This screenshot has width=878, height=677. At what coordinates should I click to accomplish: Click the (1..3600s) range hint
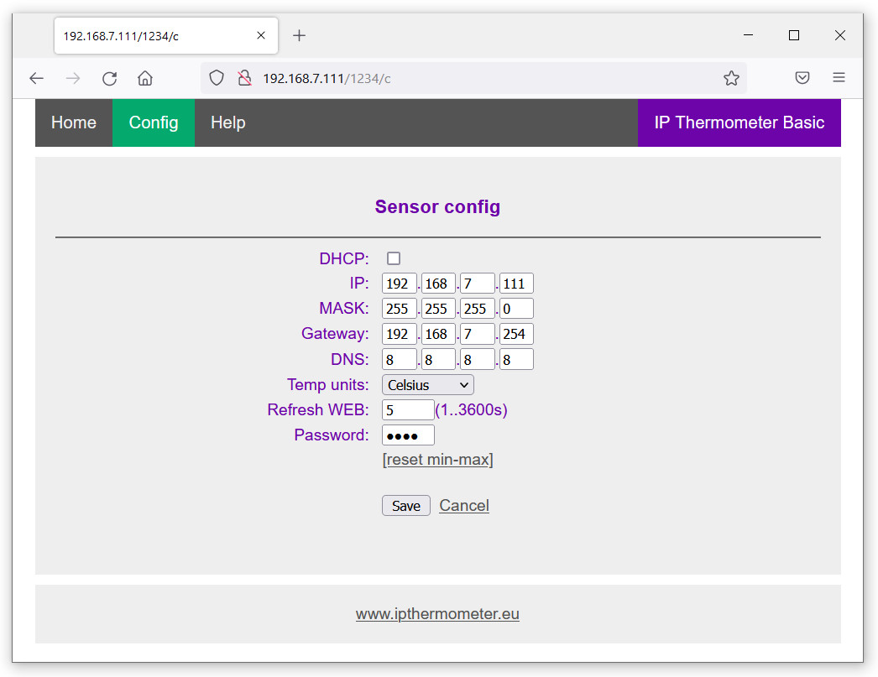[x=472, y=410]
